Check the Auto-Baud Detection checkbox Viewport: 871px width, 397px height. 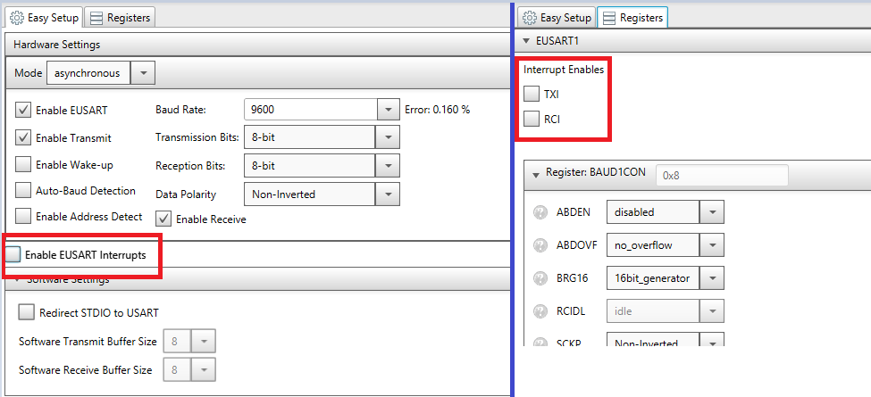coord(22,191)
